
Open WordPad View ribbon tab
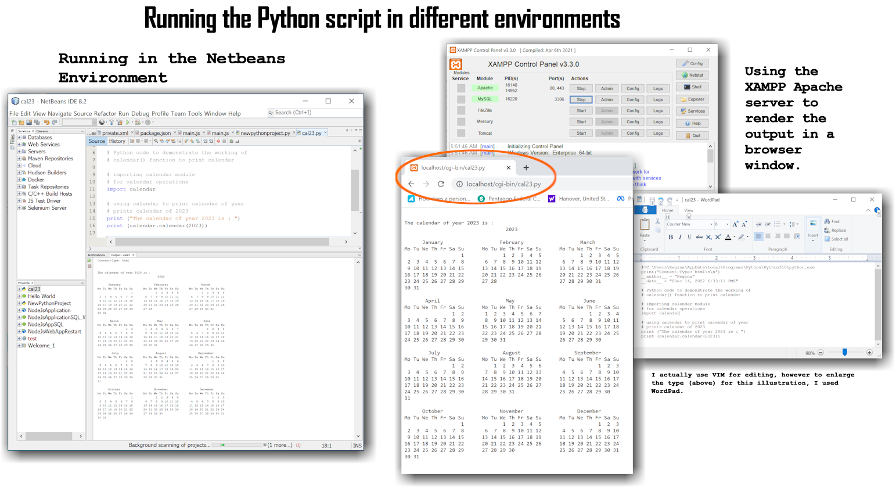coord(689,210)
